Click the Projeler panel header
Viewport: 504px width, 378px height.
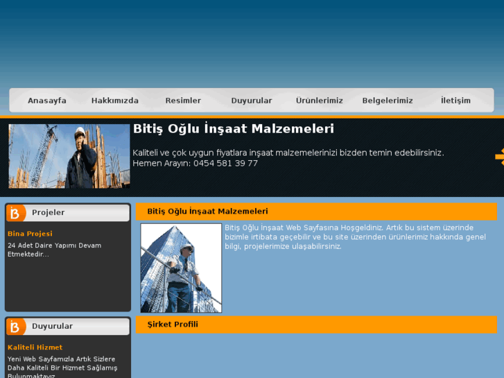tap(68, 213)
